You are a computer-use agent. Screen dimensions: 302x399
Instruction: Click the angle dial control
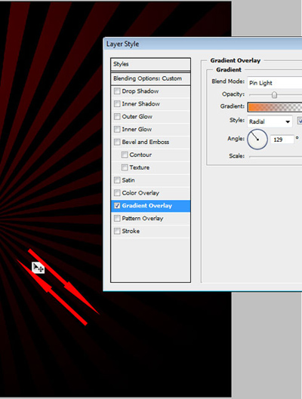click(x=257, y=140)
